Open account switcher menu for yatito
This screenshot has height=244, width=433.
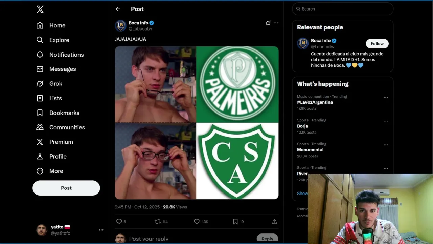click(101, 230)
